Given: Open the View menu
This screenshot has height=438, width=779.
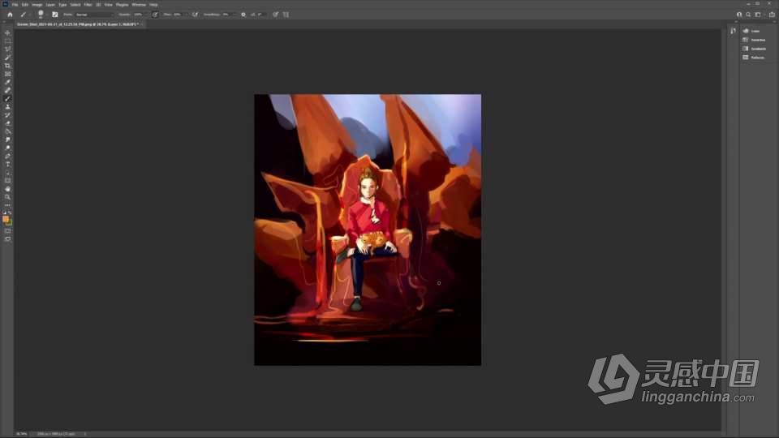Looking at the screenshot, I should coord(108,5).
